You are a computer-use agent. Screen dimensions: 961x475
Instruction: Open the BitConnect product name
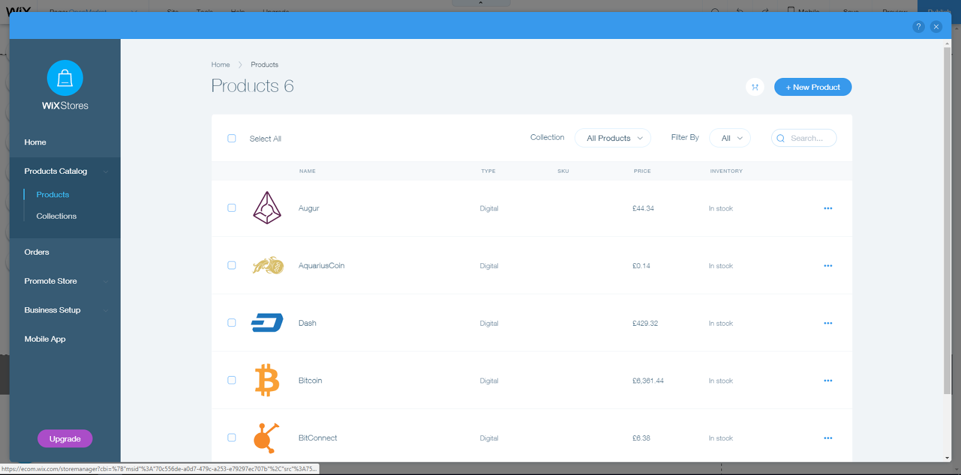click(x=318, y=438)
